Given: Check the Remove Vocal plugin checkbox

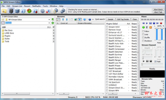Looking at the screenshot, I should pos(107,30).
